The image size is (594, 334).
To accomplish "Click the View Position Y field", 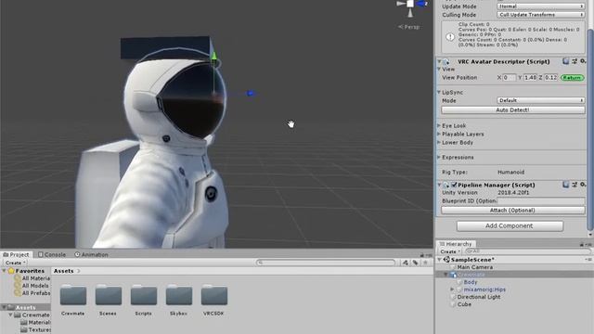I will click(x=530, y=77).
